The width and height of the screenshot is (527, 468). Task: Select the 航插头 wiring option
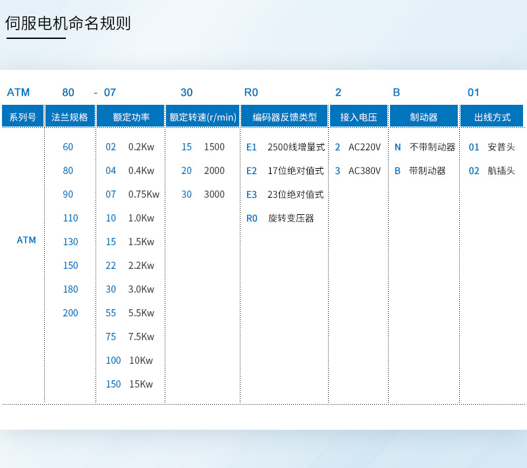[497, 171]
